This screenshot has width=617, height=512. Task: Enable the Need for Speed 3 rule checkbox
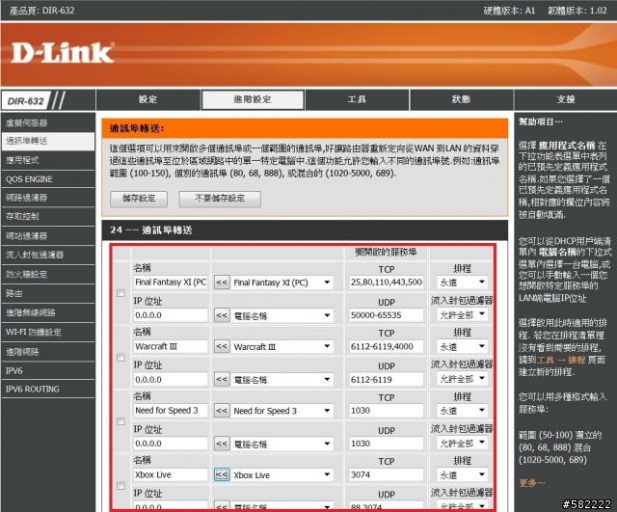tap(121, 421)
